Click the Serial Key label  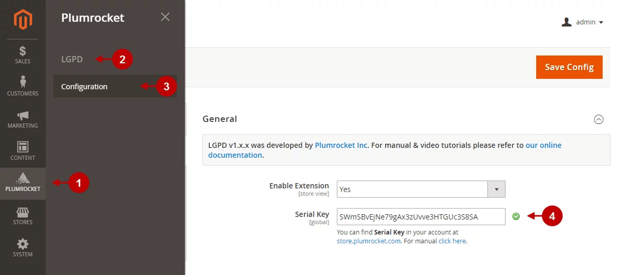(x=312, y=214)
